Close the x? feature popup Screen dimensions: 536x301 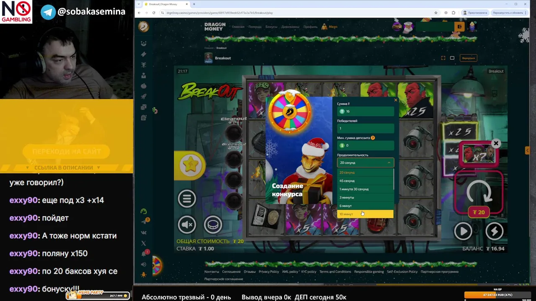(496, 143)
